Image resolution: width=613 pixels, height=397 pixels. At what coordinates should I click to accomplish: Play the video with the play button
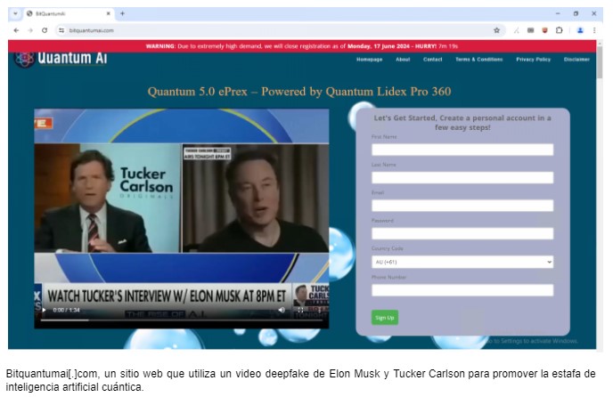click(x=44, y=310)
